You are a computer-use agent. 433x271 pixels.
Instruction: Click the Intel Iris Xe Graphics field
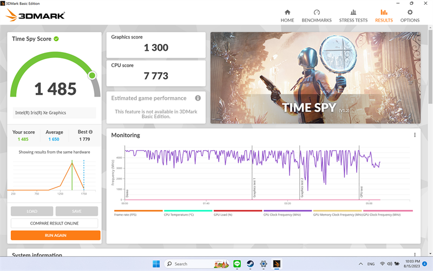point(55,113)
